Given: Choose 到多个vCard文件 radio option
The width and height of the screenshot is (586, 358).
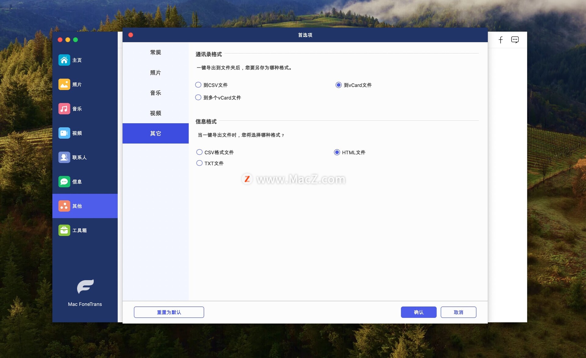Looking at the screenshot, I should [x=198, y=97].
